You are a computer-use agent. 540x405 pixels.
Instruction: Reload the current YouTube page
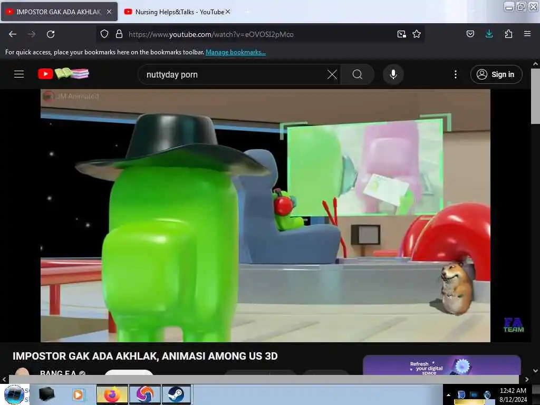point(51,34)
